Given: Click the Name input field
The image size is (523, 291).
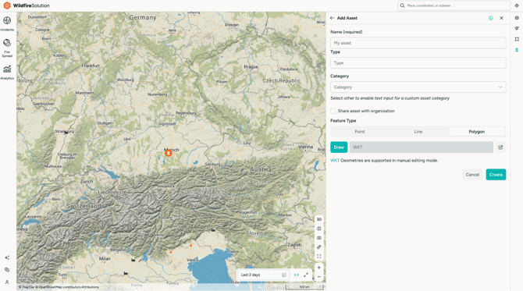Looking at the screenshot, I should tap(418, 43).
